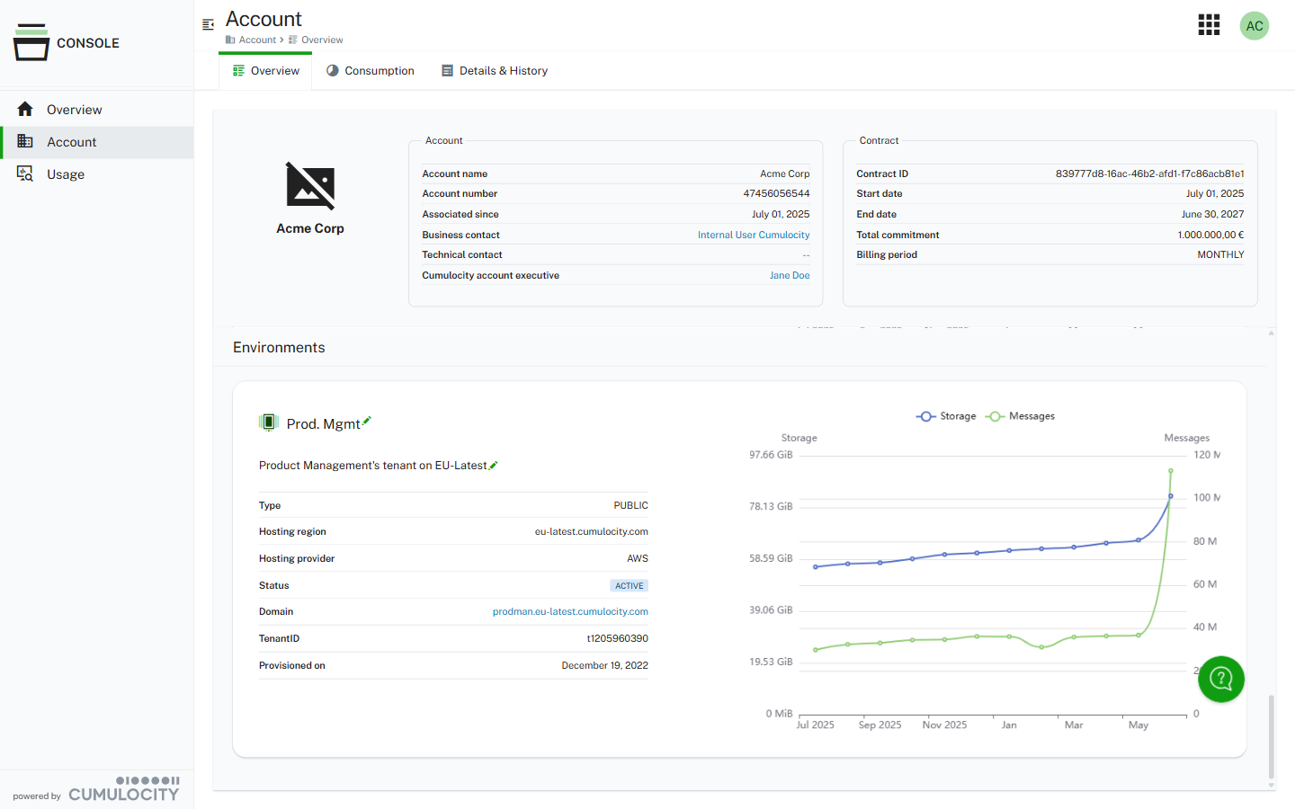
Task: Click the Total commitment value 1.000.000,00 €
Action: (1210, 235)
